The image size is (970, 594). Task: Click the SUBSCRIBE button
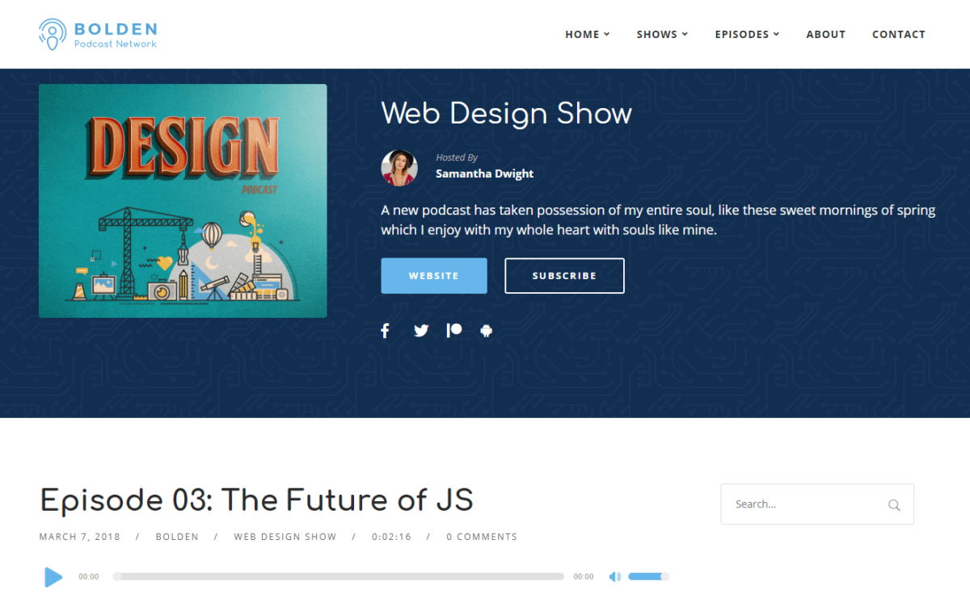pyautogui.click(x=564, y=275)
